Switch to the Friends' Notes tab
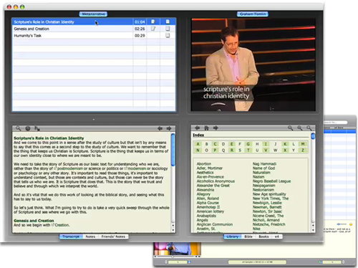This screenshot has width=358, height=268. coord(113,236)
